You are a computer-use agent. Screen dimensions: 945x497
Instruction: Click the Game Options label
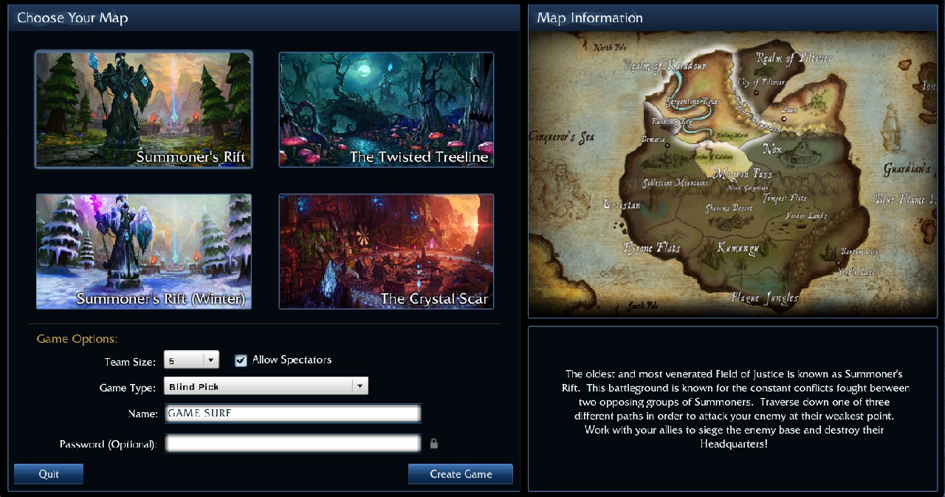[77, 339]
